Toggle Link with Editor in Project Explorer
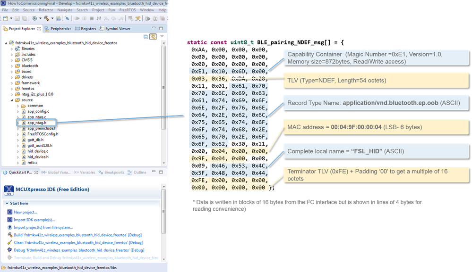The width and height of the screenshot is (472, 272). click(x=153, y=37)
